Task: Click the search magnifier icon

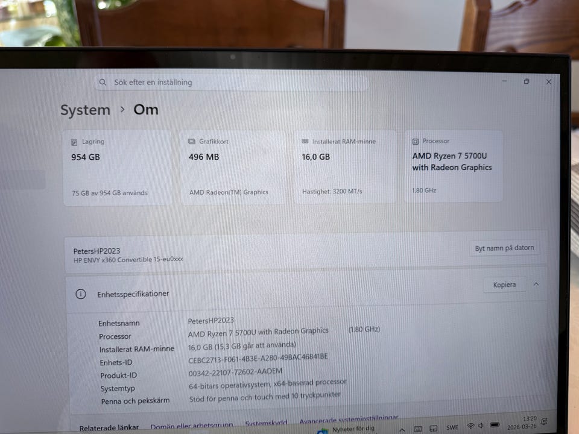Action: point(103,83)
